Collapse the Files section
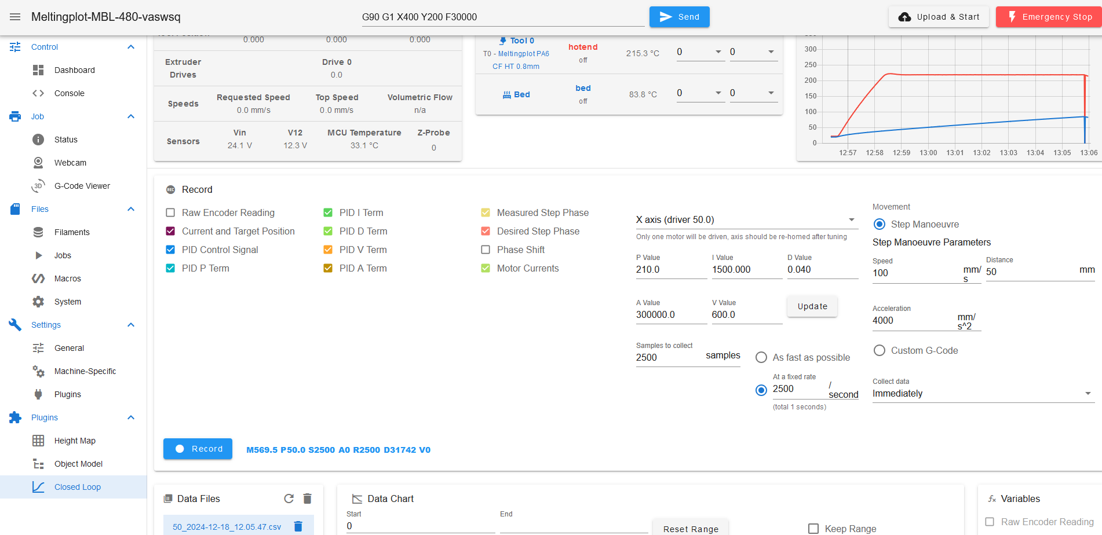This screenshot has width=1102, height=535. pos(131,209)
